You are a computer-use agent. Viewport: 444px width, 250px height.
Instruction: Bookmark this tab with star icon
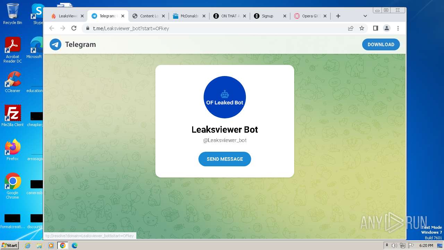[362, 28]
